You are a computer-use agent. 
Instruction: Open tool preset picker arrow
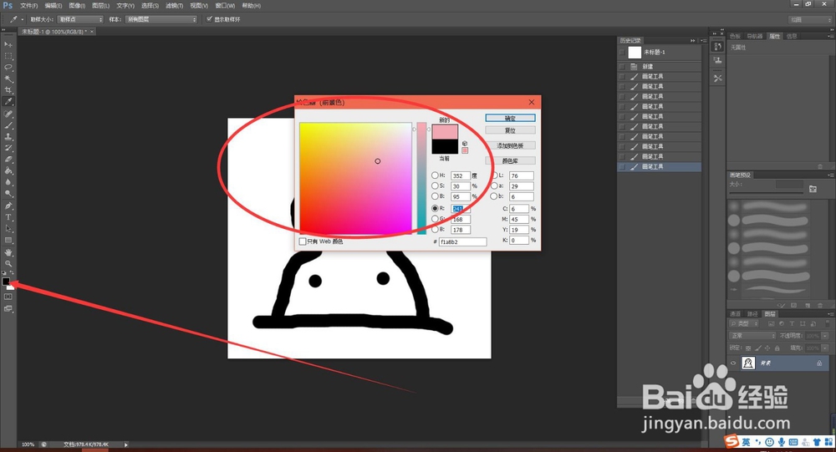pyautogui.click(x=22, y=19)
